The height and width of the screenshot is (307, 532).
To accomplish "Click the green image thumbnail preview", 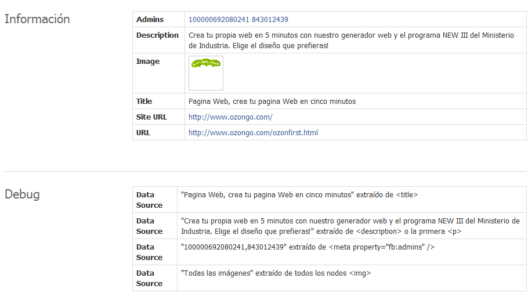I will [x=206, y=73].
